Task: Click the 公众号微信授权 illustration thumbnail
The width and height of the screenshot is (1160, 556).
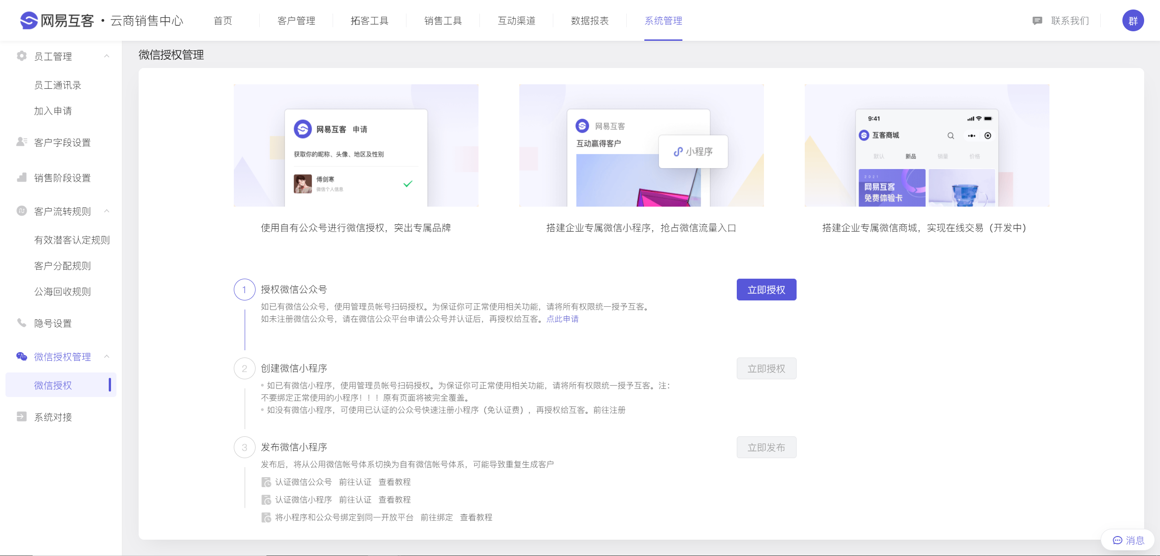Action: pyautogui.click(x=356, y=145)
